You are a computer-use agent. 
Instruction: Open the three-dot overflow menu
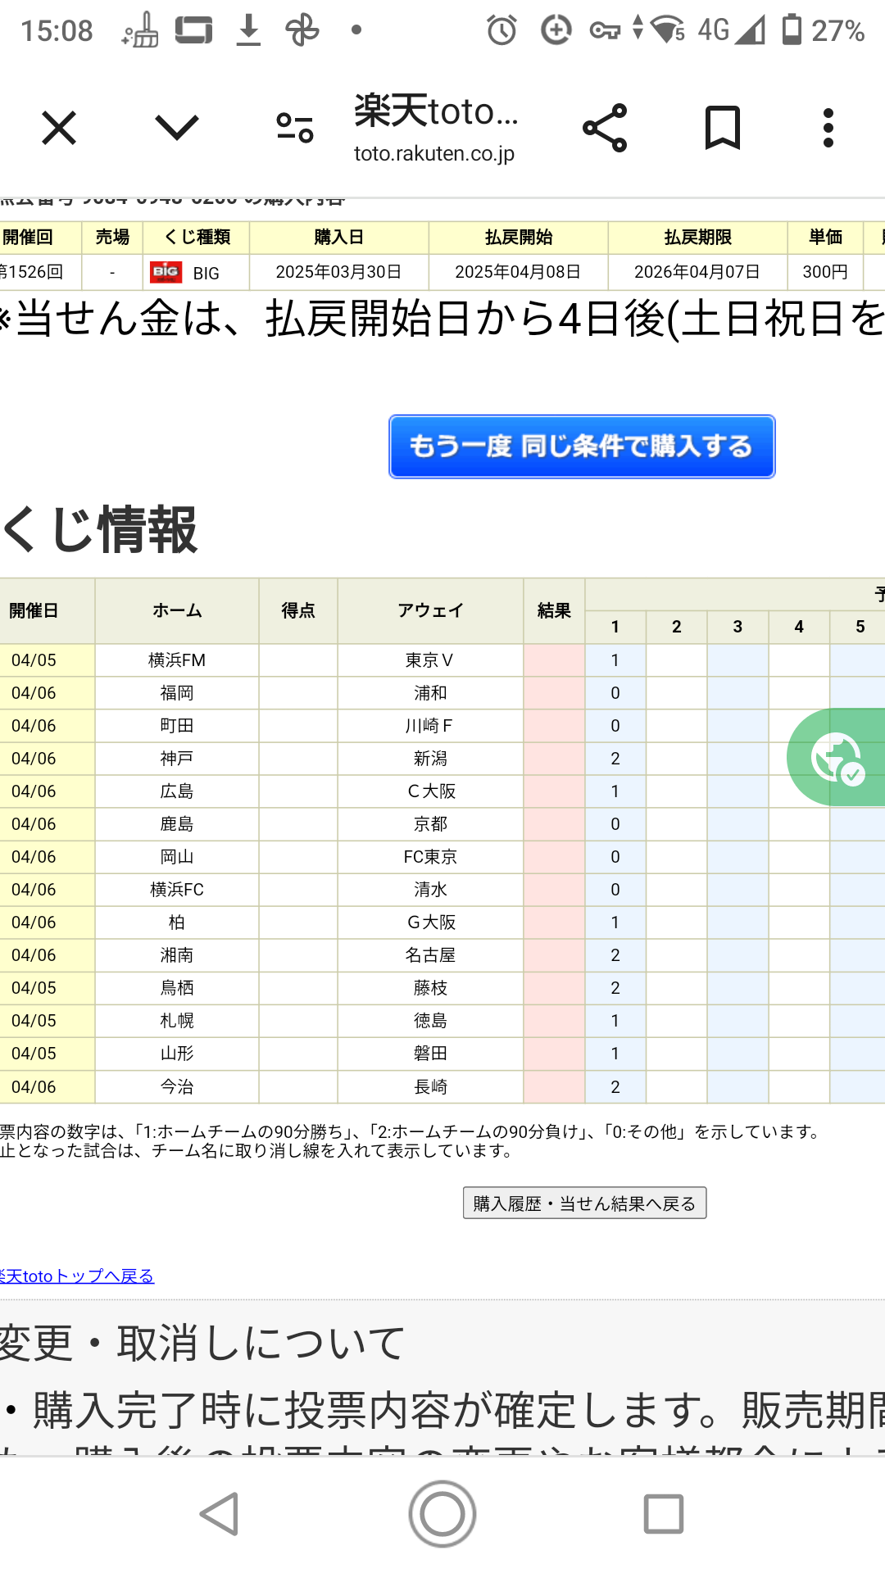pos(828,129)
